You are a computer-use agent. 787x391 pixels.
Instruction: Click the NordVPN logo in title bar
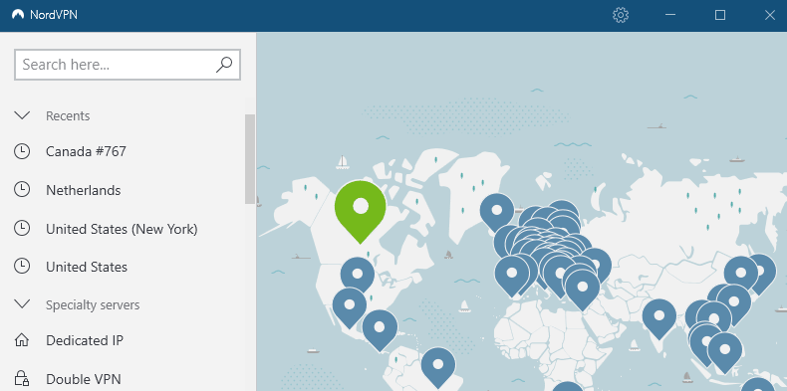click(x=18, y=15)
